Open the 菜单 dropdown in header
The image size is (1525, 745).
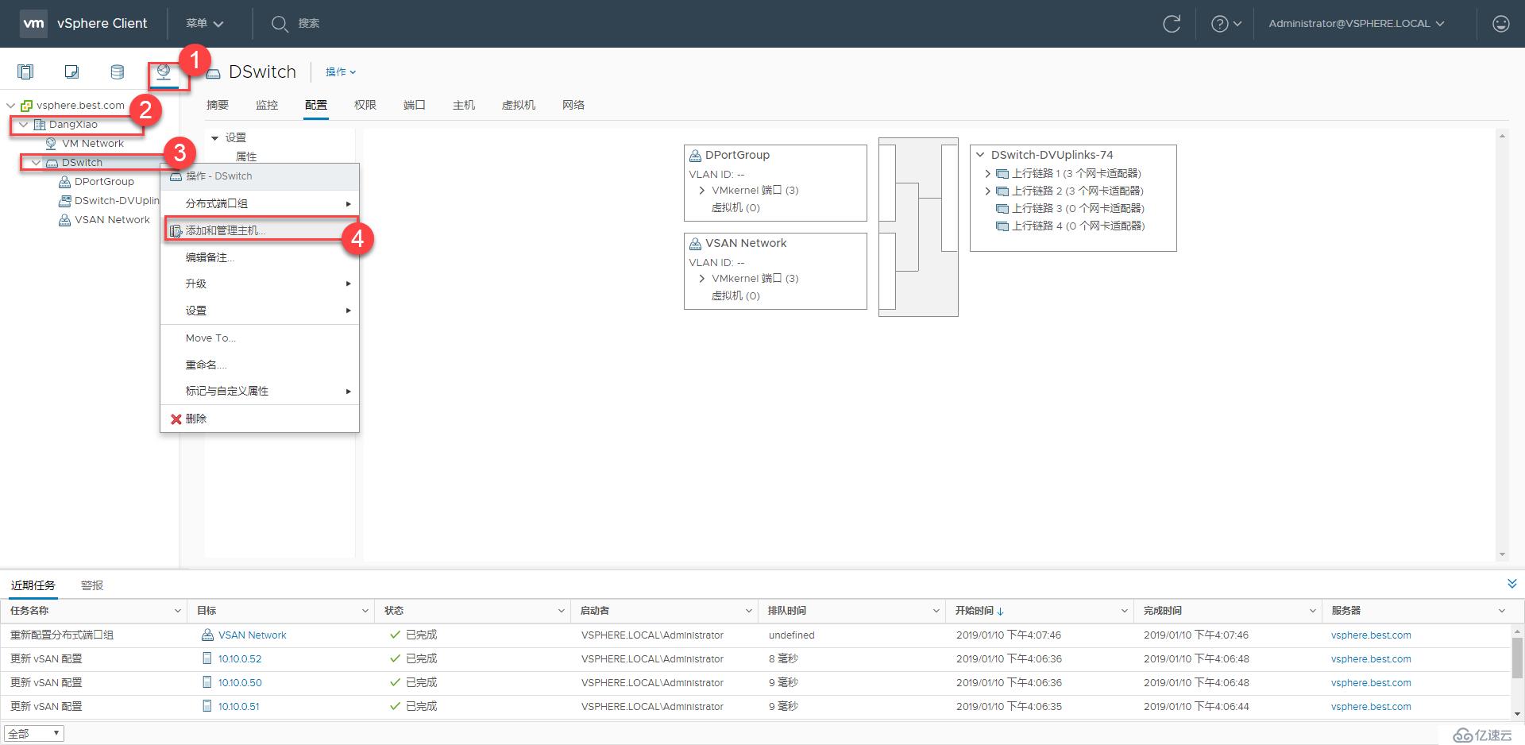(205, 24)
